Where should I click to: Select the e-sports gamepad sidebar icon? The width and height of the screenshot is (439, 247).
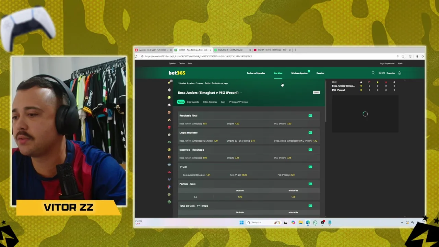click(169, 142)
